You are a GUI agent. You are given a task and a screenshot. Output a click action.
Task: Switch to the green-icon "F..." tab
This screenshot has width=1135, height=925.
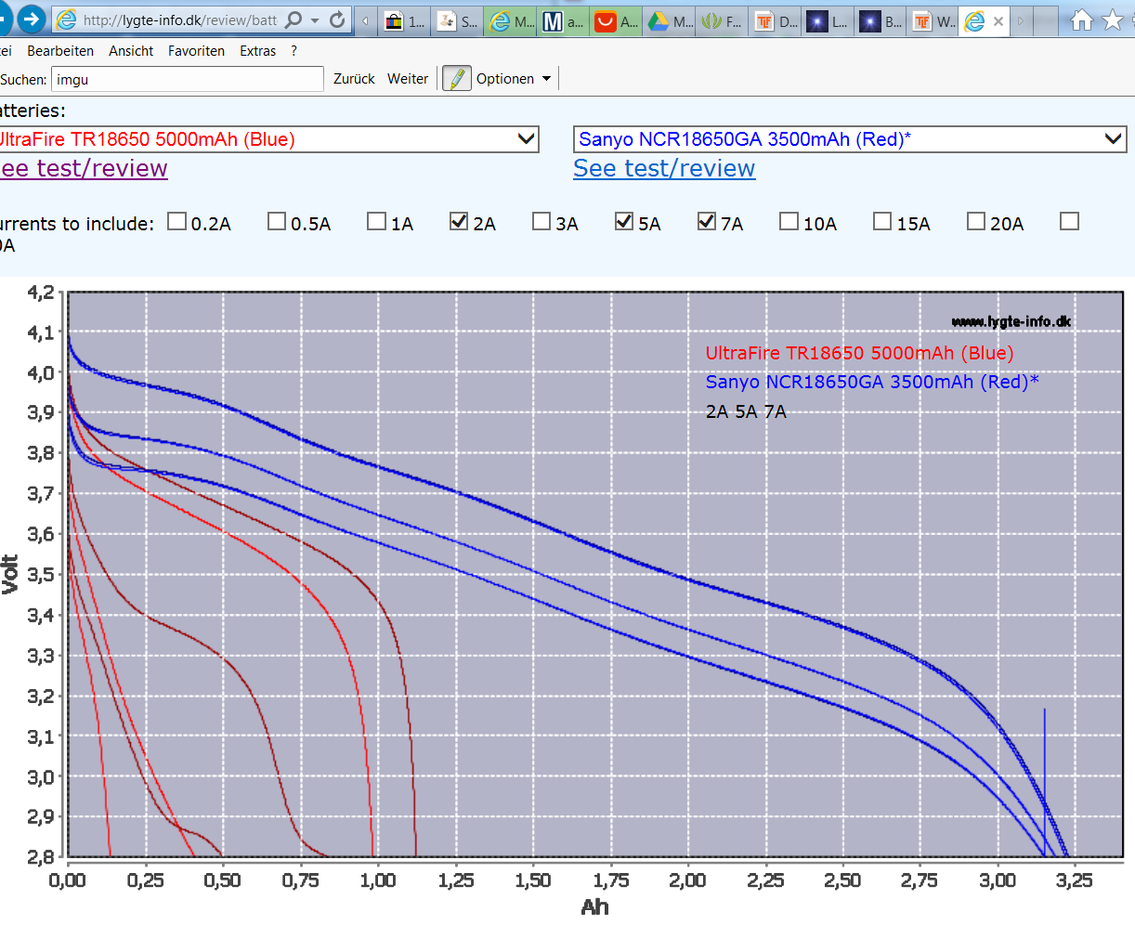point(724,21)
